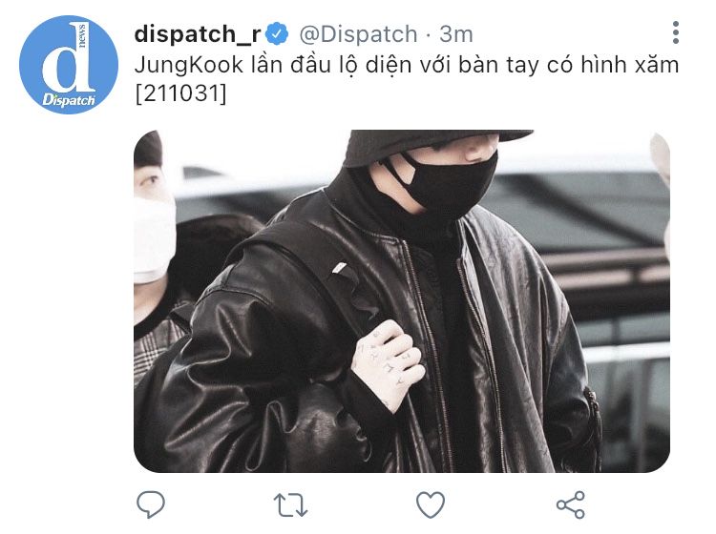Open the attached photo of the leather jacket

coord(402,301)
